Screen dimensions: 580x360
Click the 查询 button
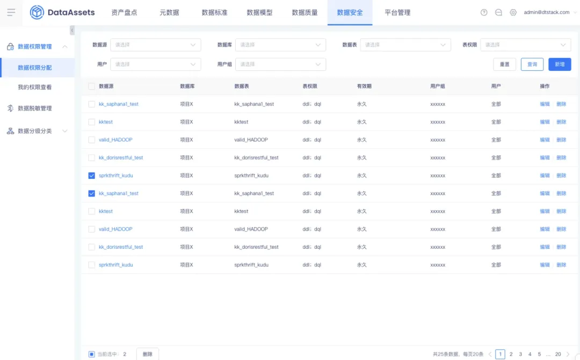tap(532, 64)
